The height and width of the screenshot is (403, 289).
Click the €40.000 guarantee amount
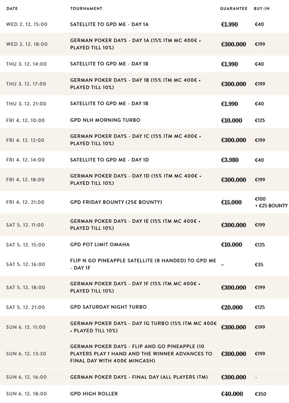coord(232,394)
